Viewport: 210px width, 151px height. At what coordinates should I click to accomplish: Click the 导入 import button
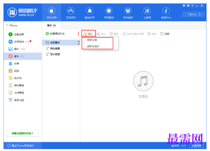(88, 34)
